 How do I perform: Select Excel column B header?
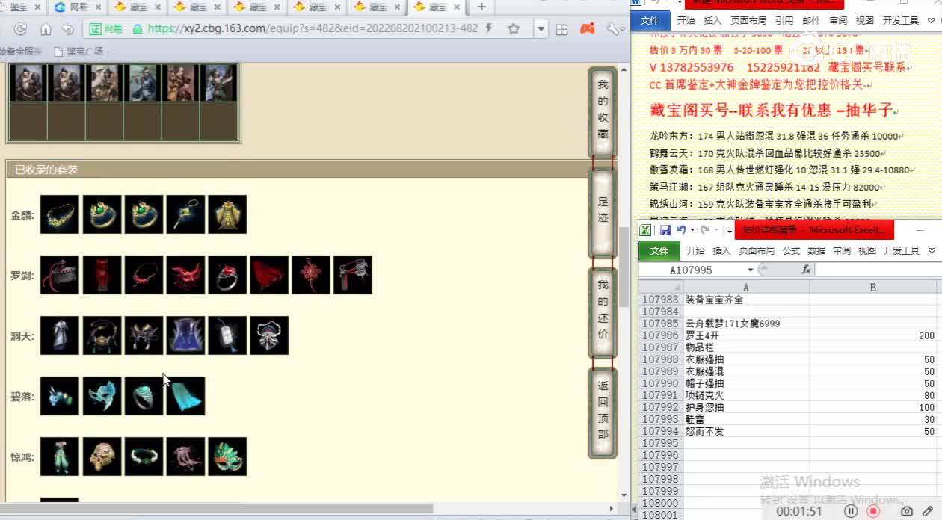click(873, 287)
